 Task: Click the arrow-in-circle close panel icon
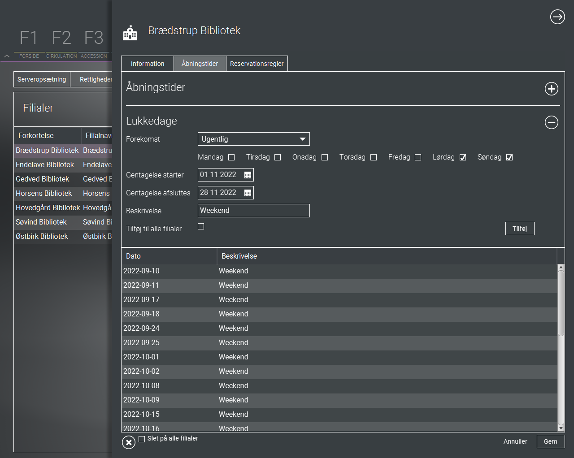(x=557, y=17)
